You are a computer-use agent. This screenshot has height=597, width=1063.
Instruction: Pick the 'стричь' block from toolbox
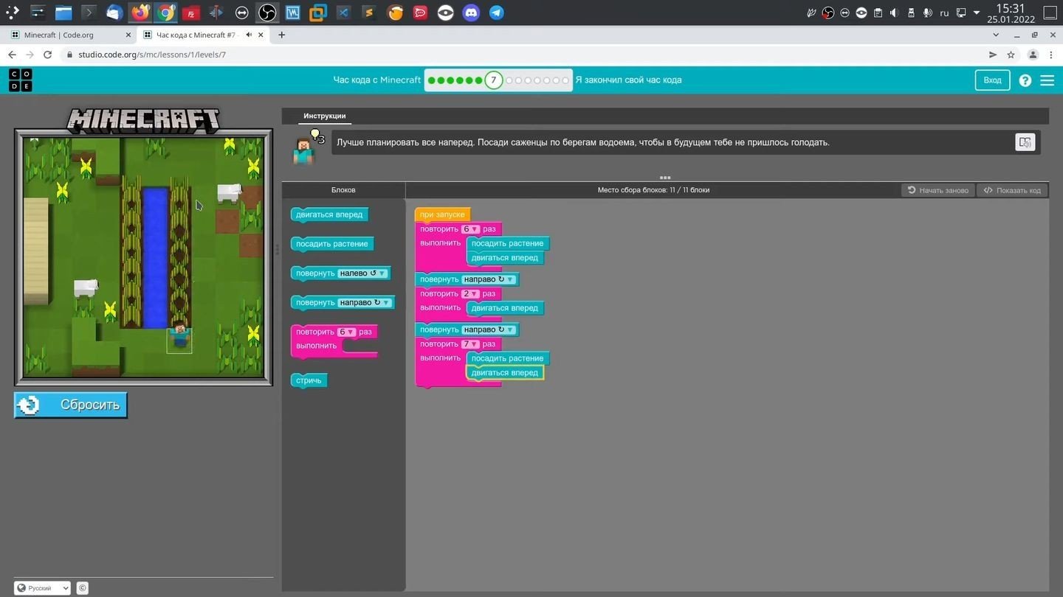click(x=309, y=380)
